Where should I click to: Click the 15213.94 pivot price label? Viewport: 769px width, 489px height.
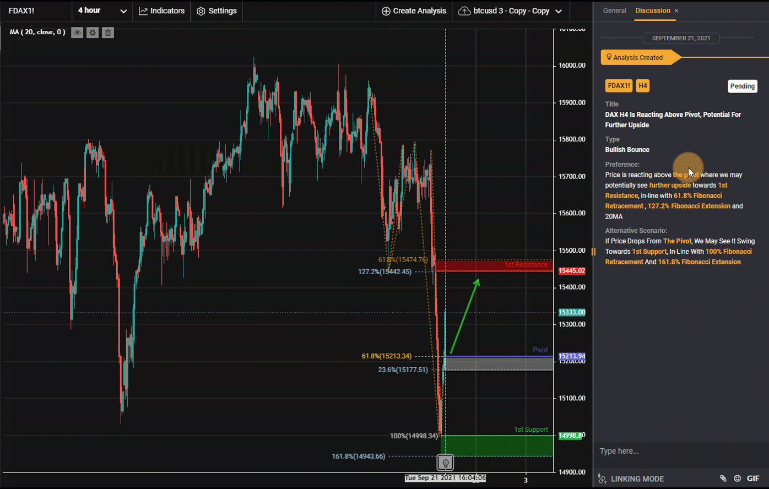[572, 356]
